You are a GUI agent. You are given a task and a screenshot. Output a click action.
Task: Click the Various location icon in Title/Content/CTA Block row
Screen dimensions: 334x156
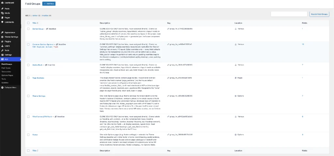(x=235, y=117)
